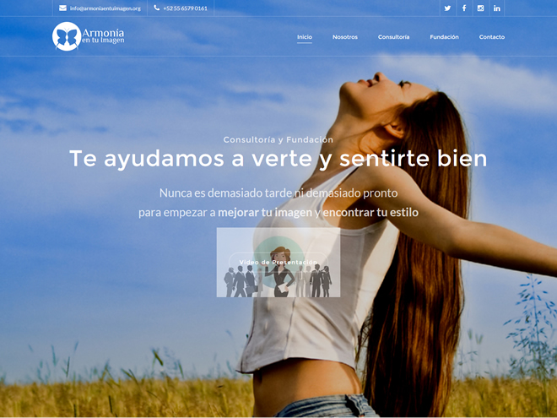Select the Inicio menu item

304,37
